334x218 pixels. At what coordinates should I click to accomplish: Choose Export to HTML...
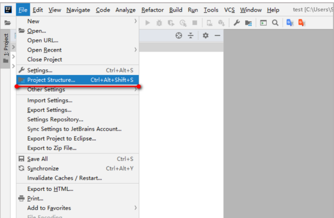tap(77, 189)
